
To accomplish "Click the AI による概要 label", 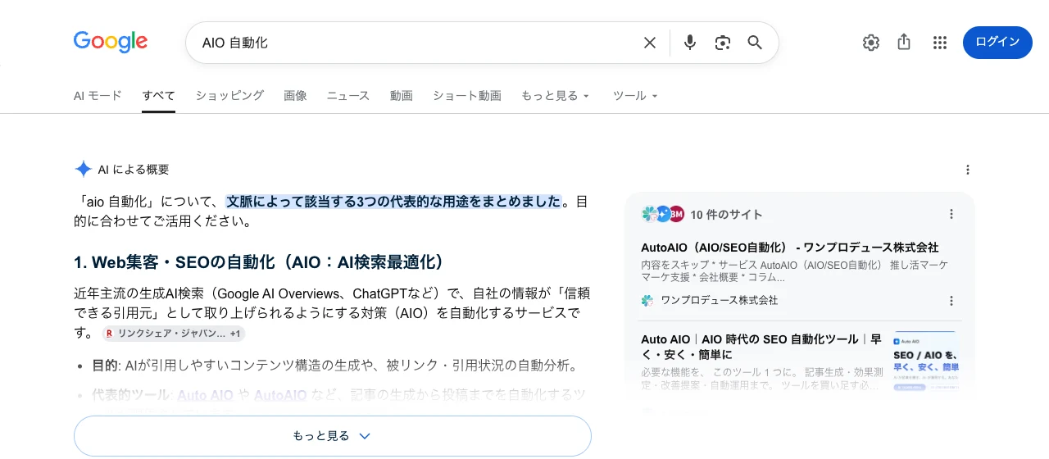I will [134, 170].
